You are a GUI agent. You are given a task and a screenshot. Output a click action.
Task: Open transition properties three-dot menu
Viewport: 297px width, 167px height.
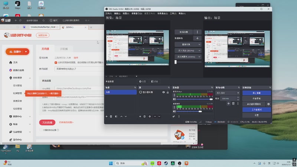pyautogui.click(x=238, y=104)
